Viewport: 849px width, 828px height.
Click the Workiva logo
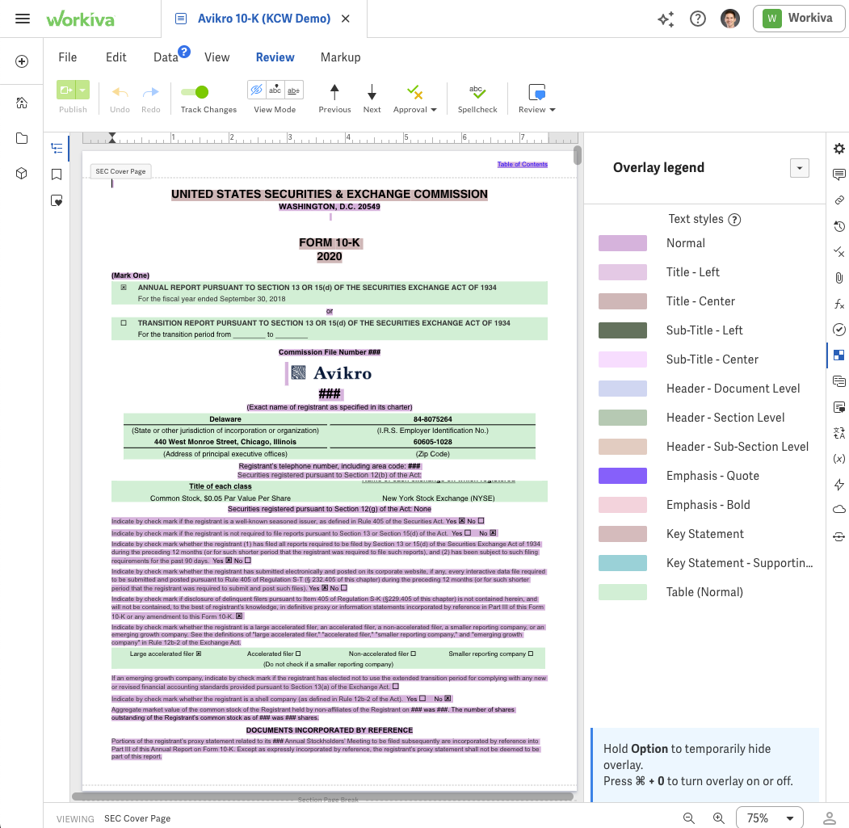pyautogui.click(x=80, y=19)
